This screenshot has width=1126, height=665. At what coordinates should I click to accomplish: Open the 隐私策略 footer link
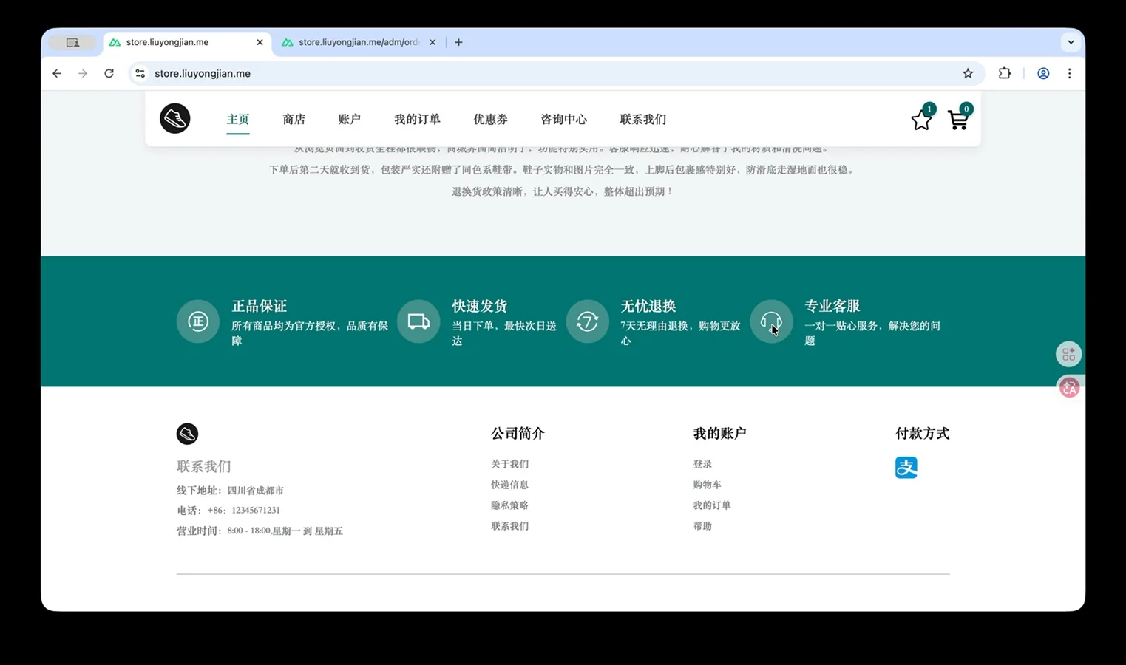(x=509, y=505)
